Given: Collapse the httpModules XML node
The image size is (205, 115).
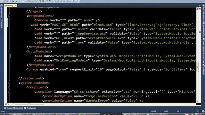Looking at the screenshot, I should coord(9,51).
